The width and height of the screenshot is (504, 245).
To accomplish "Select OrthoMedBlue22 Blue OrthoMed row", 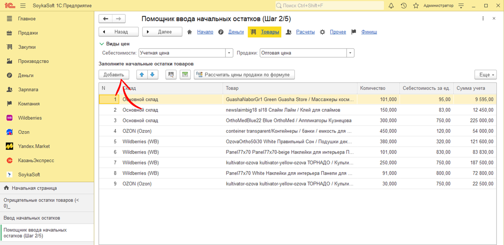I will click(298, 121).
